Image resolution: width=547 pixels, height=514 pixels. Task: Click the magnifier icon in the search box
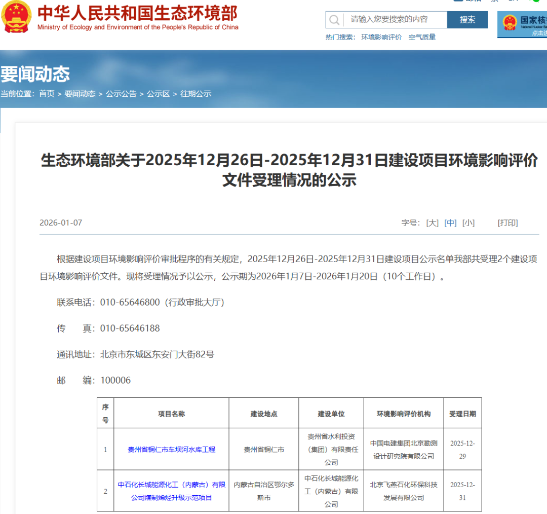tap(334, 19)
